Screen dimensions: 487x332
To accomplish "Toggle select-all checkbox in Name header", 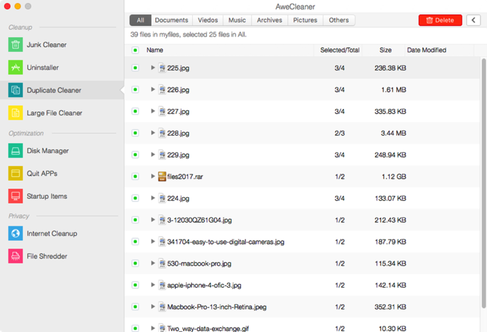I will click(135, 50).
